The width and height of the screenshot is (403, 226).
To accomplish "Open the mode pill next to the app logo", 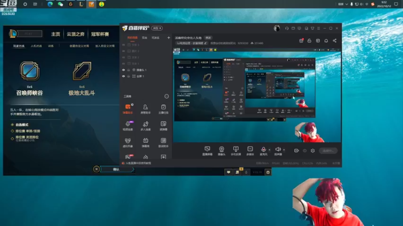I will (157, 28).
